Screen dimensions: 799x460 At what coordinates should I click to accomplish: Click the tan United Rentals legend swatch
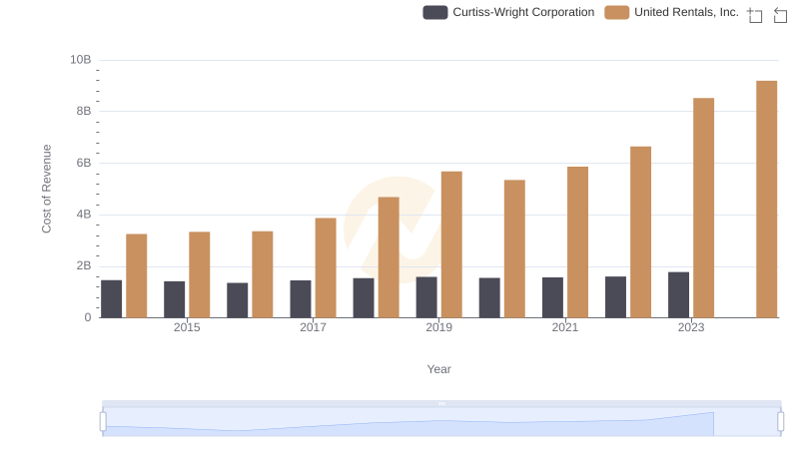616,12
